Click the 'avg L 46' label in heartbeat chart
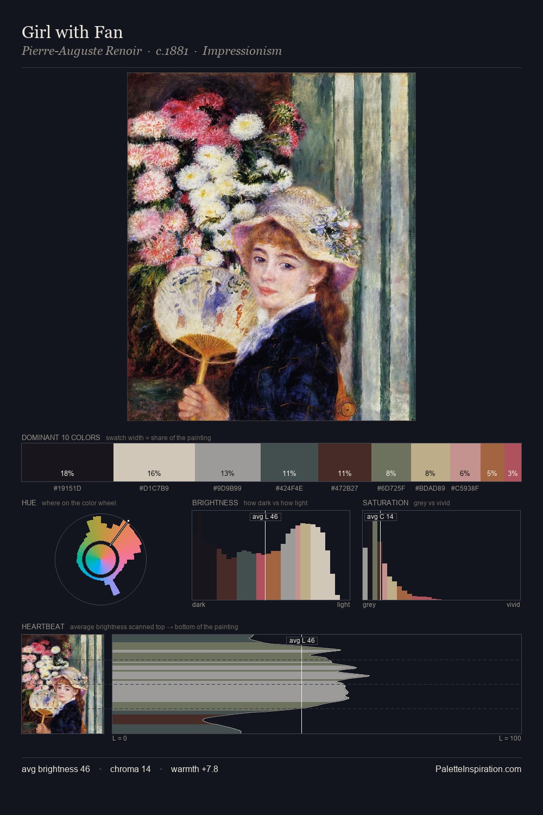The width and height of the screenshot is (543, 815). click(302, 641)
